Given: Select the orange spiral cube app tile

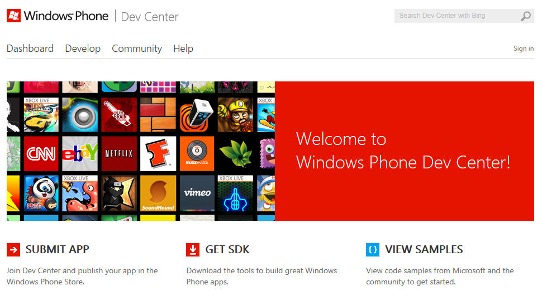Looking at the screenshot, I should (197, 114).
